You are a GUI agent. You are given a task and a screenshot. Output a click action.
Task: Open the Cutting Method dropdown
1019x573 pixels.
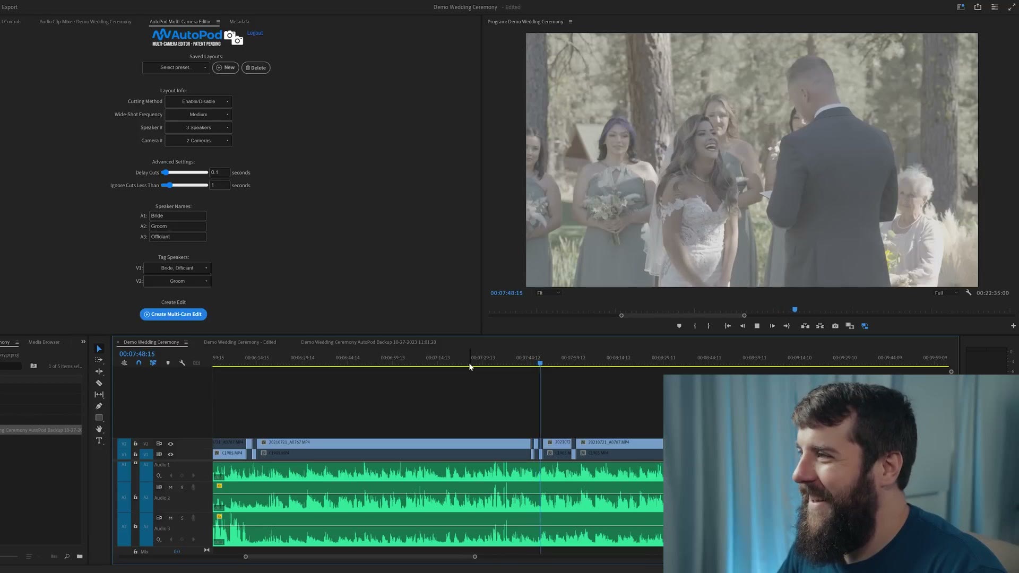coord(198,101)
